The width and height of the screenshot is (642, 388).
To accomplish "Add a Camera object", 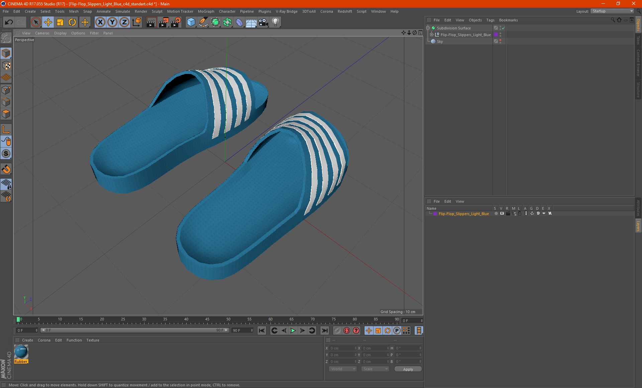I will pyautogui.click(x=263, y=22).
